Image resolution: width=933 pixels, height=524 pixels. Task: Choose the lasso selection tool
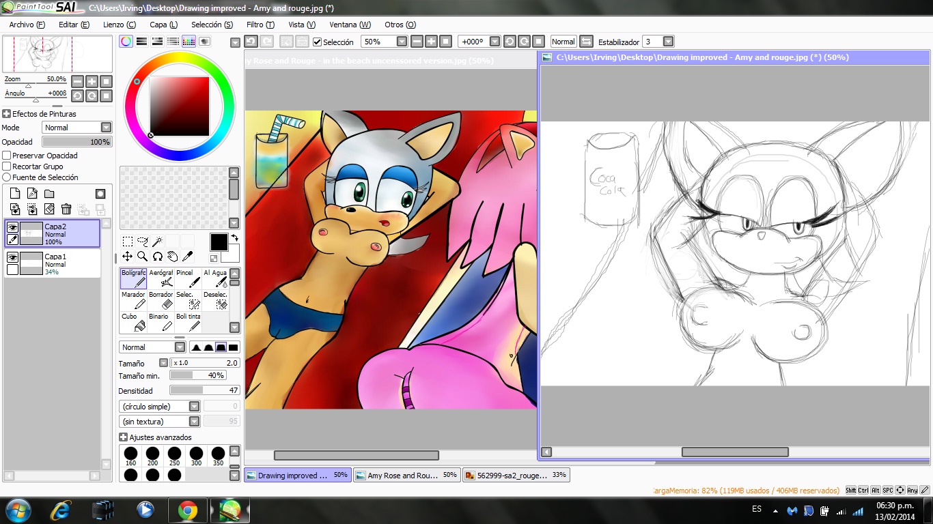(x=142, y=241)
